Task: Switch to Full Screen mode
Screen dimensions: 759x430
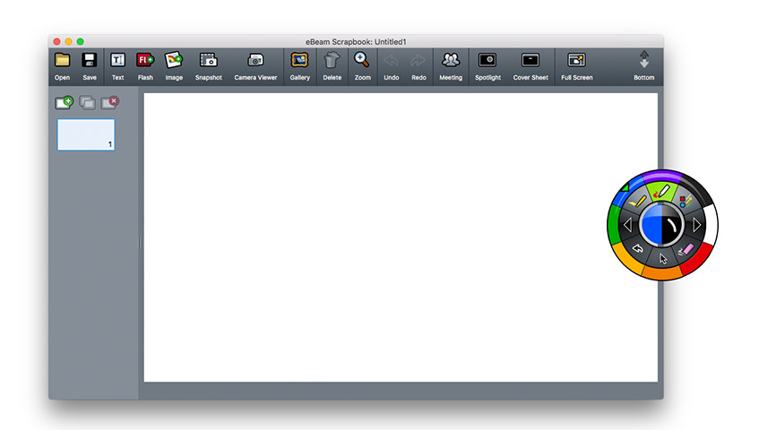Action: 576,60
